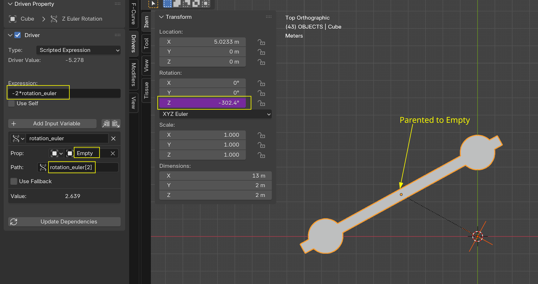Click the purple Rotation Z field -302.4°
538x284 pixels.
[x=203, y=103]
